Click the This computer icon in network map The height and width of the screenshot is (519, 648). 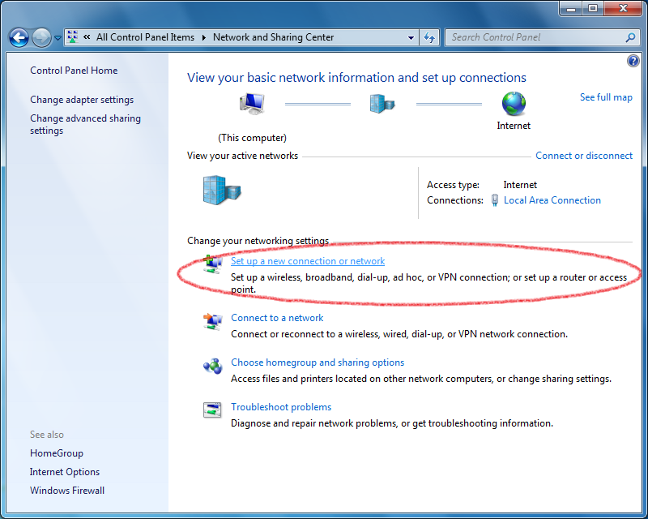pyautogui.click(x=252, y=104)
